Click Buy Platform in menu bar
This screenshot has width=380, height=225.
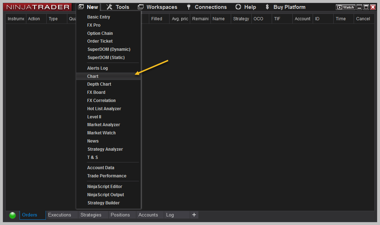(285, 7)
